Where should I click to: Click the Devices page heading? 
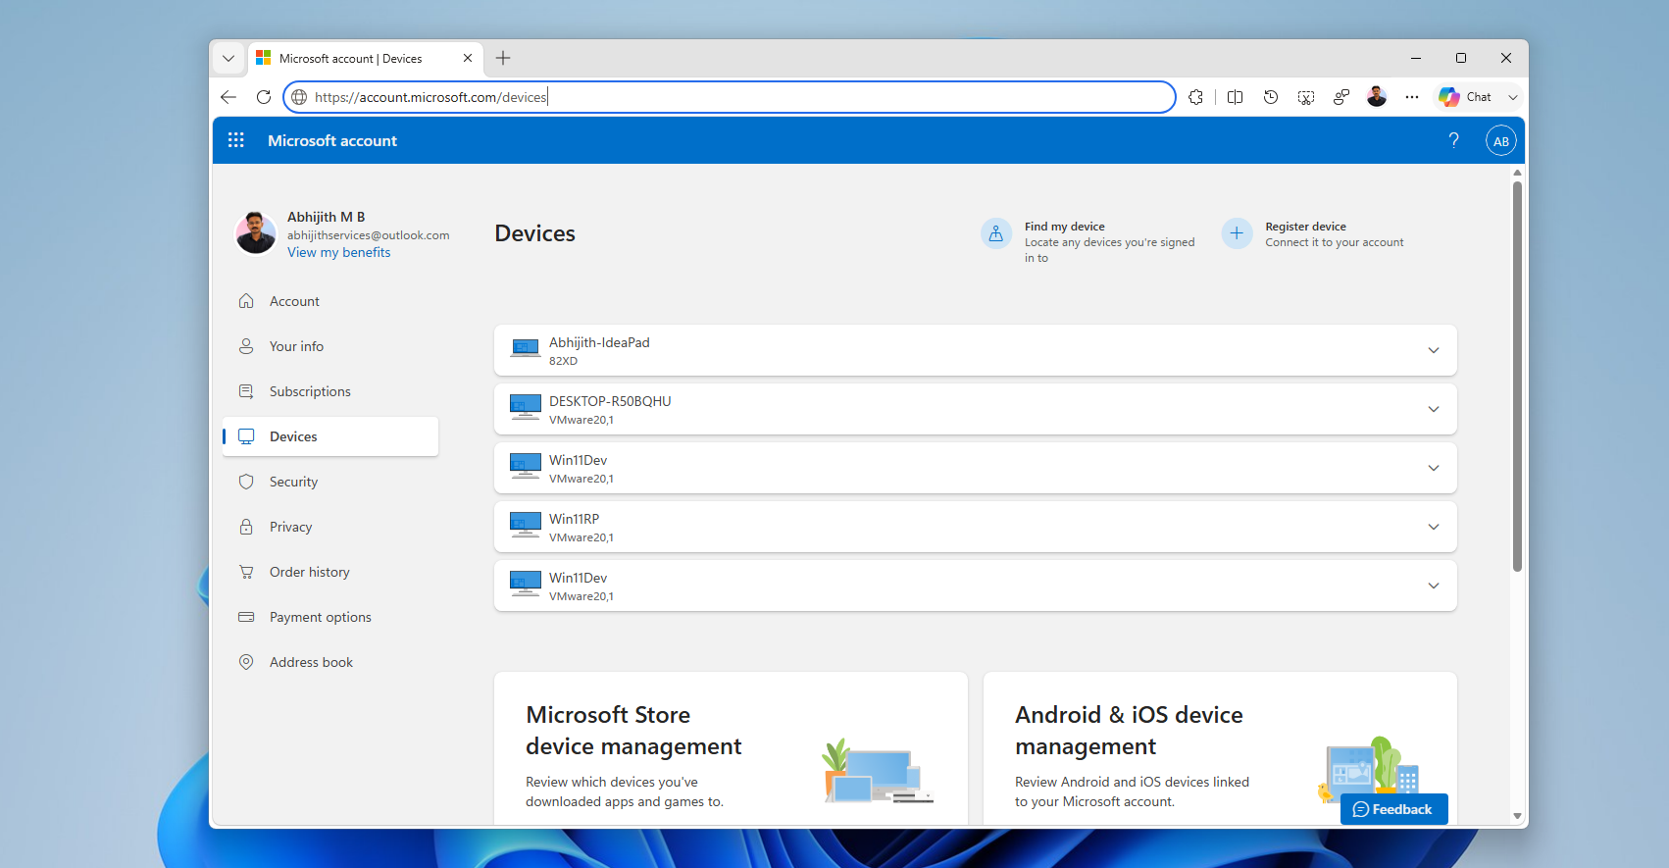pyautogui.click(x=534, y=233)
